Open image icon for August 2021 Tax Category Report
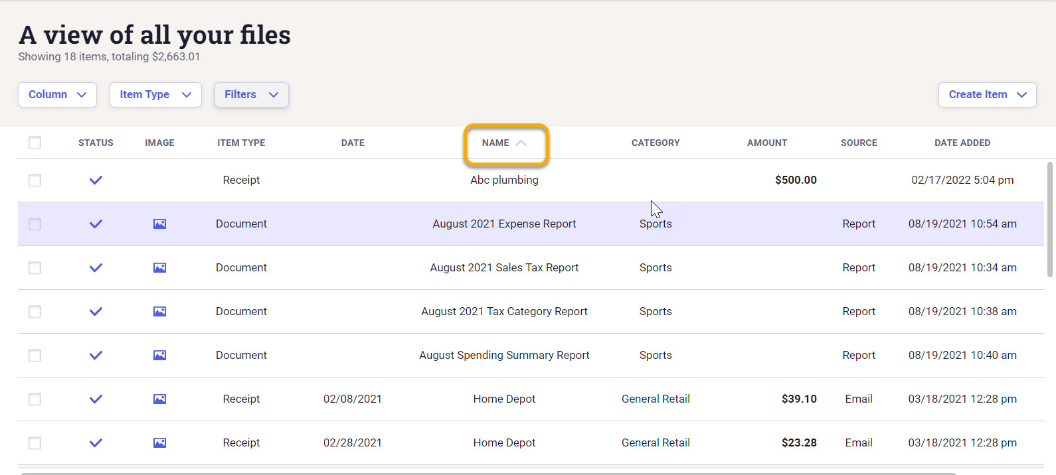The image size is (1056, 475). tap(159, 311)
